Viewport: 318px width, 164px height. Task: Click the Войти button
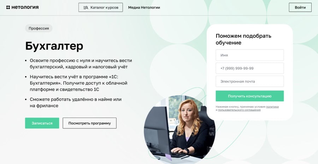point(300,7)
